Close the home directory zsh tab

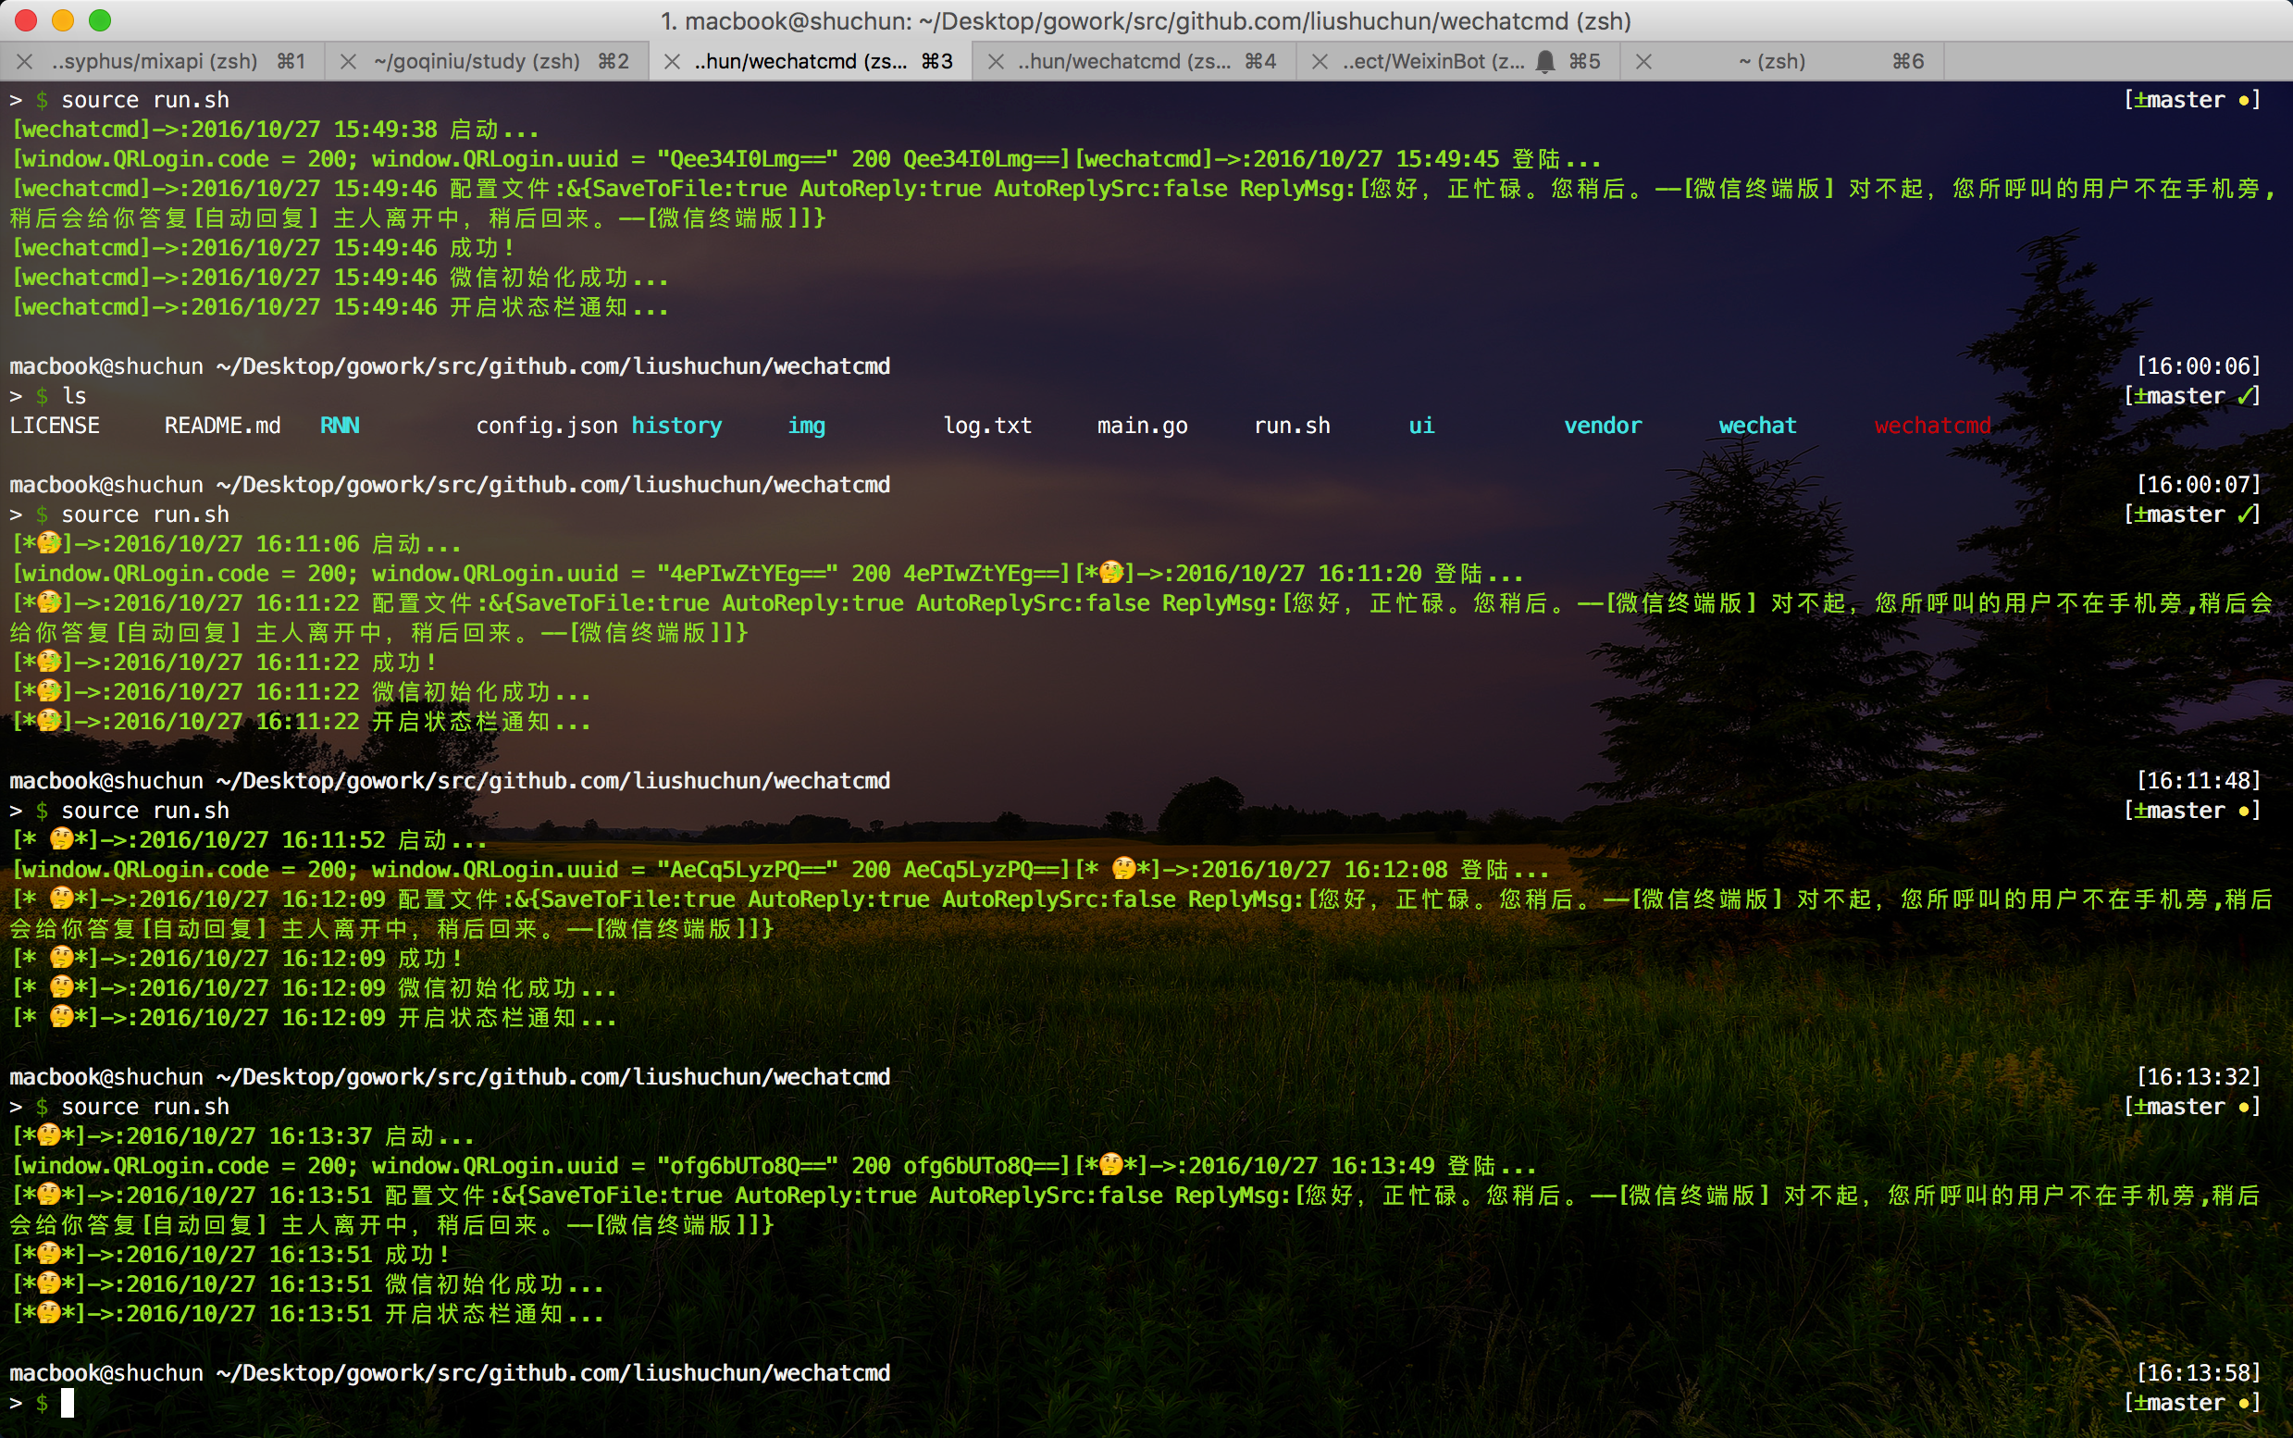click(1643, 62)
